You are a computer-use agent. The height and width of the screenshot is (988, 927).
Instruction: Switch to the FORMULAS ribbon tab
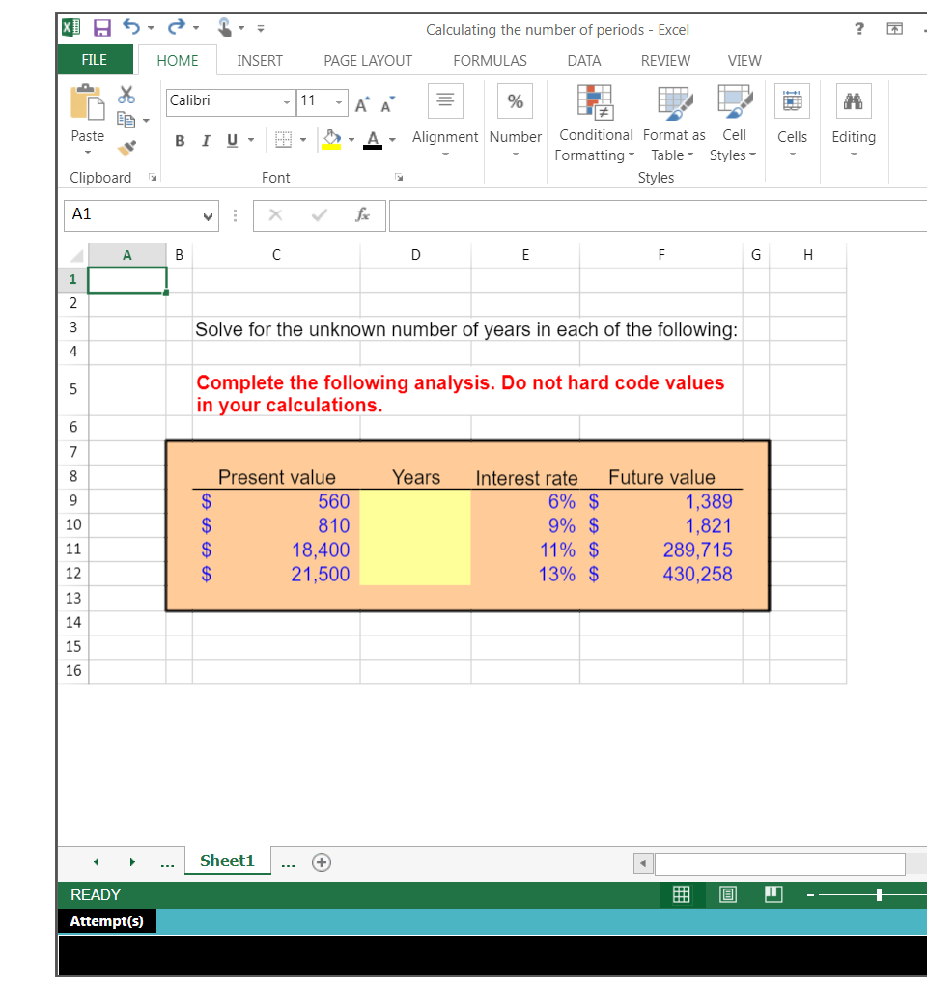coord(490,60)
